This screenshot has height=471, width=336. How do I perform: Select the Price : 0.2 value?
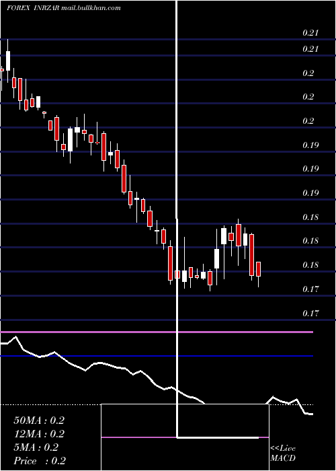pos(40,461)
